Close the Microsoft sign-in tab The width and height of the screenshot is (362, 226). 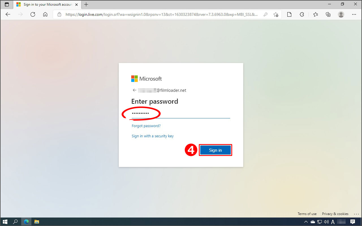coord(76,5)
